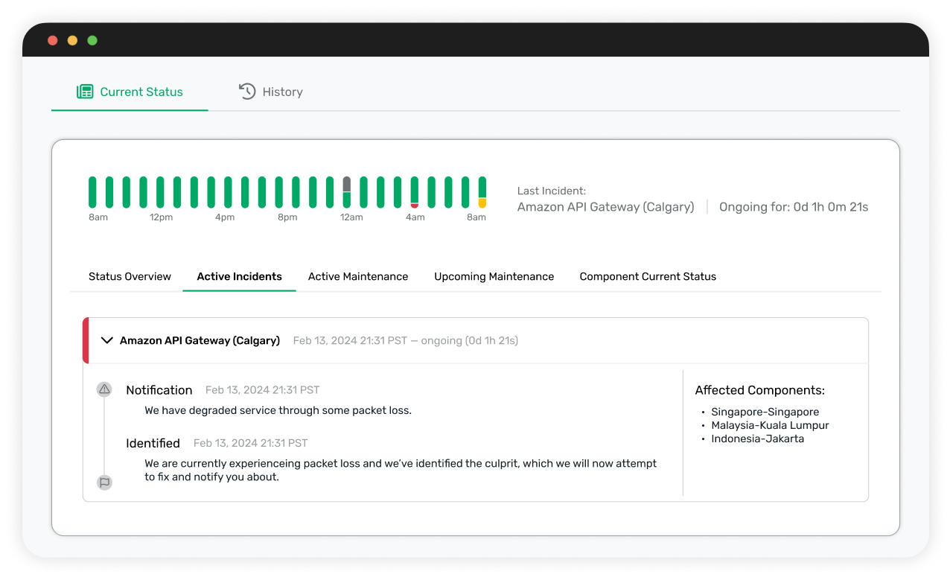Click the uptime bar with red bottom
Image resolution: width=950 pixels, height=580 pixels.
coord(415,192)
